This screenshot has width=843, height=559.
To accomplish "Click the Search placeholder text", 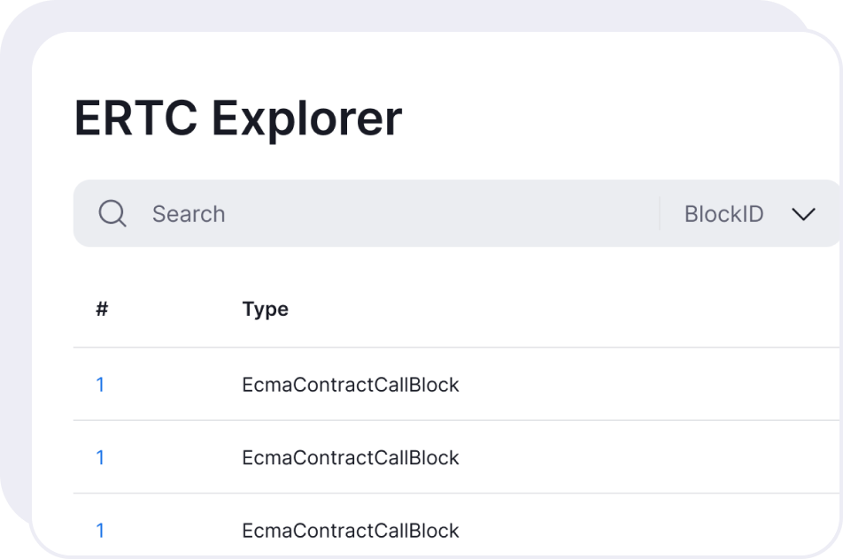I will pos(189,214).
